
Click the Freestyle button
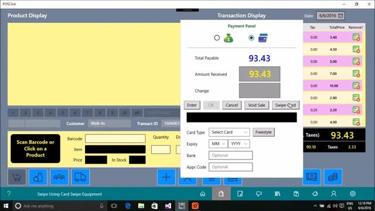click(x=263, y=132)
